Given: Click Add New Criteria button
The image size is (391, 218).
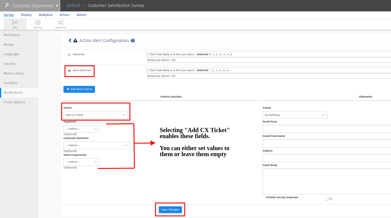Looking at the screenshot, I should click(79, 89).
